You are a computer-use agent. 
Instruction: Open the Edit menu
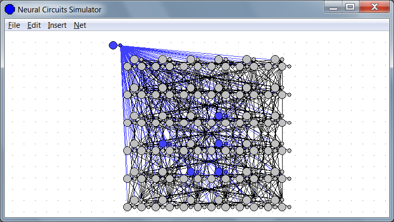pos(34,25)
